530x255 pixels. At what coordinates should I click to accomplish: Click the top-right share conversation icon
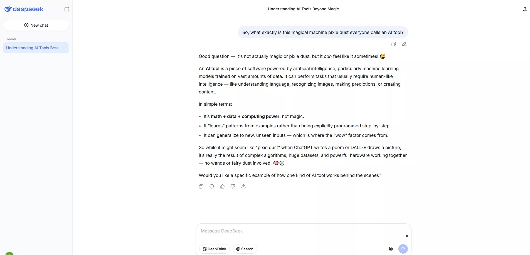pyautogui.click(x=525, y=9)
